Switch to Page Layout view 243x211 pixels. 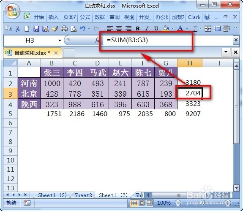pos(142,203)
